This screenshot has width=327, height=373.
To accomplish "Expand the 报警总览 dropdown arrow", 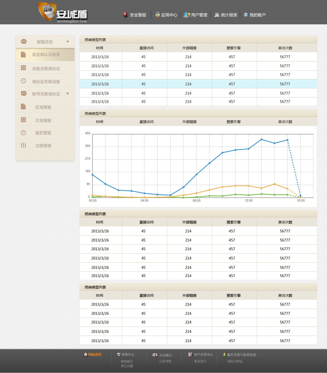I will pos(68,42).
